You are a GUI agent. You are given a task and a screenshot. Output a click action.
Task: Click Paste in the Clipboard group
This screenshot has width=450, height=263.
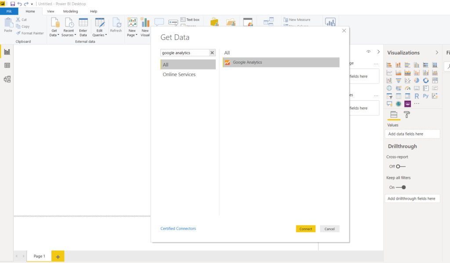pyautogui.click(x=8, y=25)
